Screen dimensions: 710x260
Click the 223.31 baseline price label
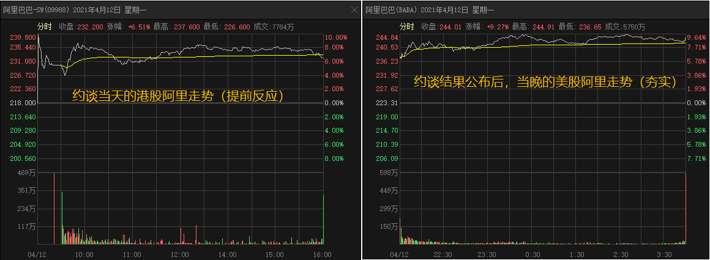[387, 103]
